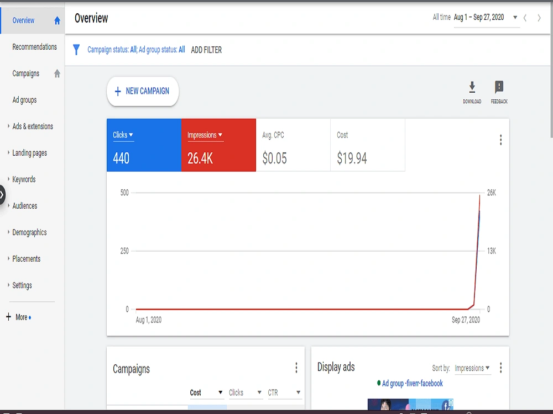
Task: Click the Display ads card title
Action: click(336, 367)
